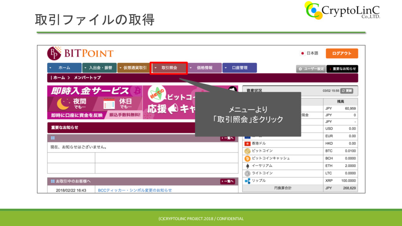The image size is (402, 226).
Task: Open the 入出金・振替 menu dropdown
Action: tap(99, 68)
